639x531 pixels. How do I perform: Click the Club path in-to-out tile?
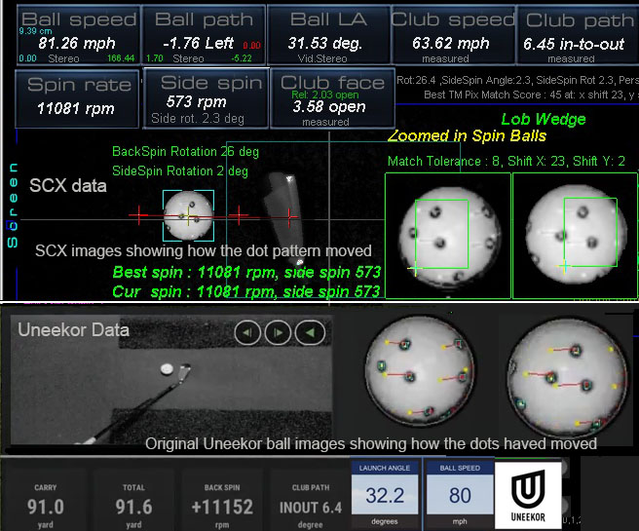pos(577,34)
